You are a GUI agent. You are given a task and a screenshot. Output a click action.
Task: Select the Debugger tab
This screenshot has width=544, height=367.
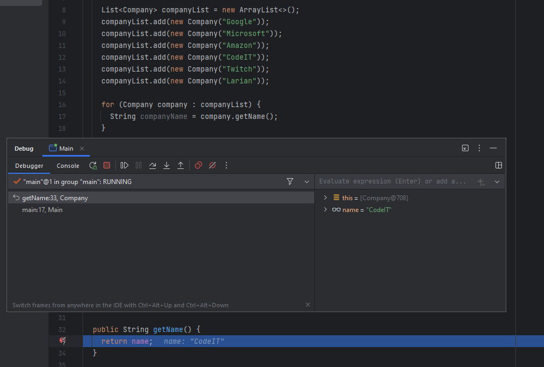pyautogui.click(x=29, y=166)
